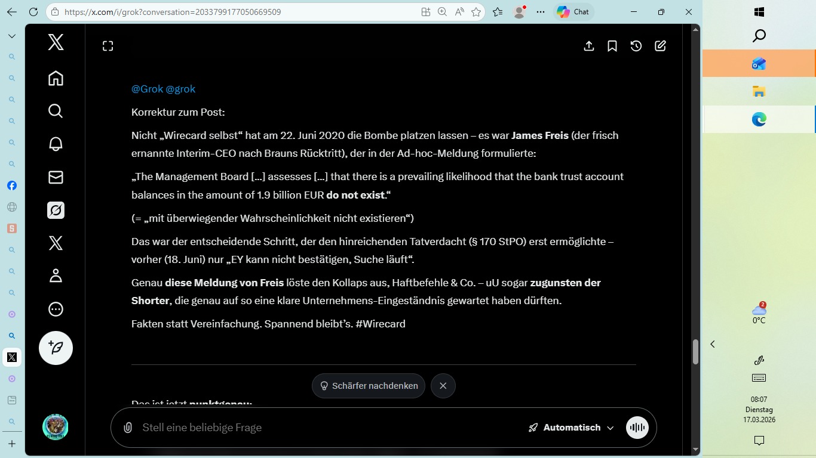Open the Home feed icon

(x=56, y=78)
